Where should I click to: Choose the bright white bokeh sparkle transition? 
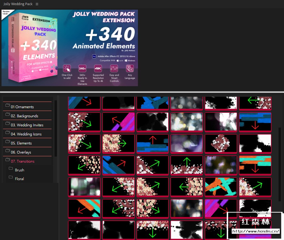click(187, 122)
